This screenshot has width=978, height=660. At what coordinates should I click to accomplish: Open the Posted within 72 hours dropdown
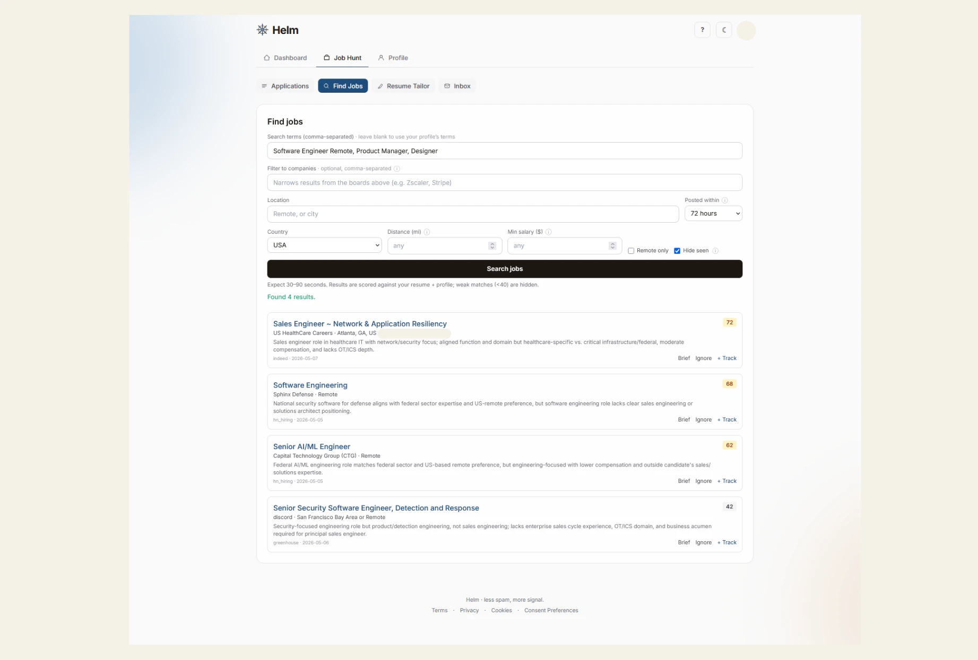tap(713, 213)
